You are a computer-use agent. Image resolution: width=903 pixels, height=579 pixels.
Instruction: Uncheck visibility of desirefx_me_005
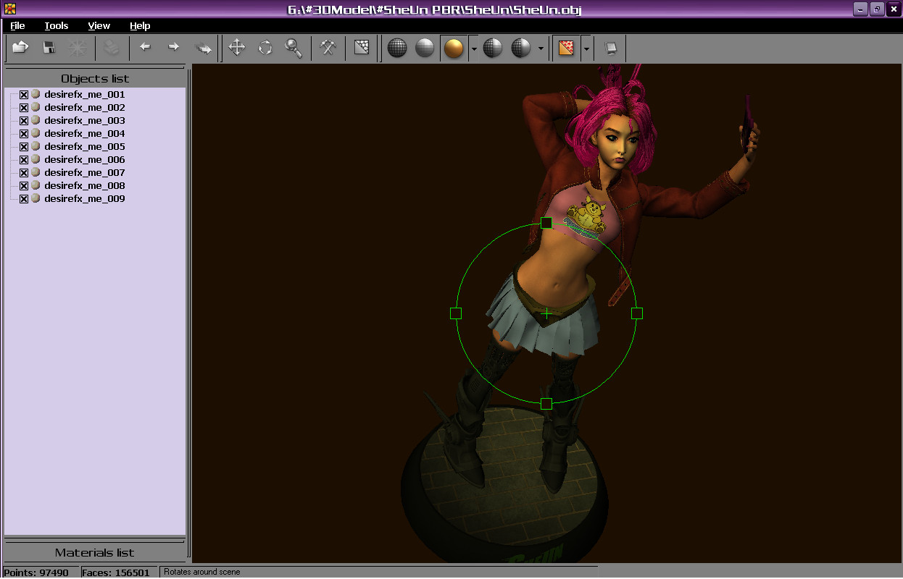pos(24,147)
